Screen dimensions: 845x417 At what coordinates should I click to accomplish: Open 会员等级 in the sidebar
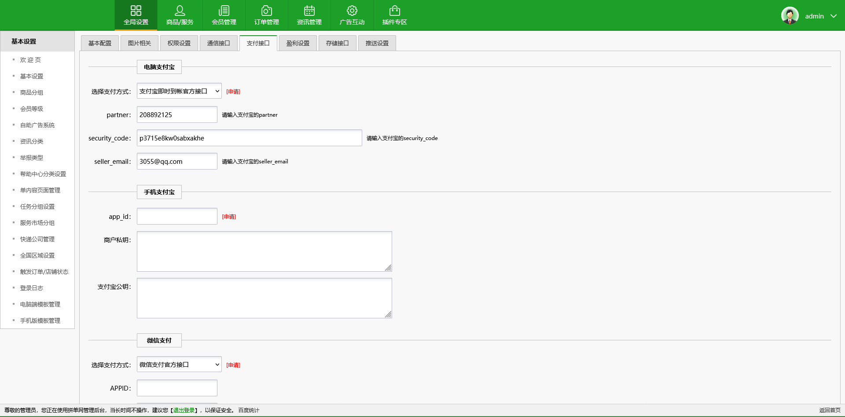(x=32, y=109)
